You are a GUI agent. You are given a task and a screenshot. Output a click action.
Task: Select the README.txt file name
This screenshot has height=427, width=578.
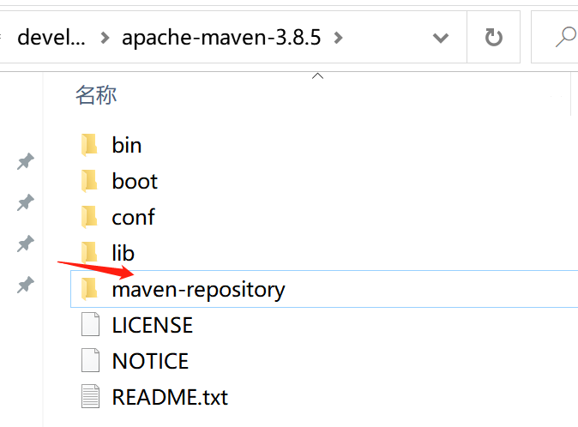(x=170, y=397)
